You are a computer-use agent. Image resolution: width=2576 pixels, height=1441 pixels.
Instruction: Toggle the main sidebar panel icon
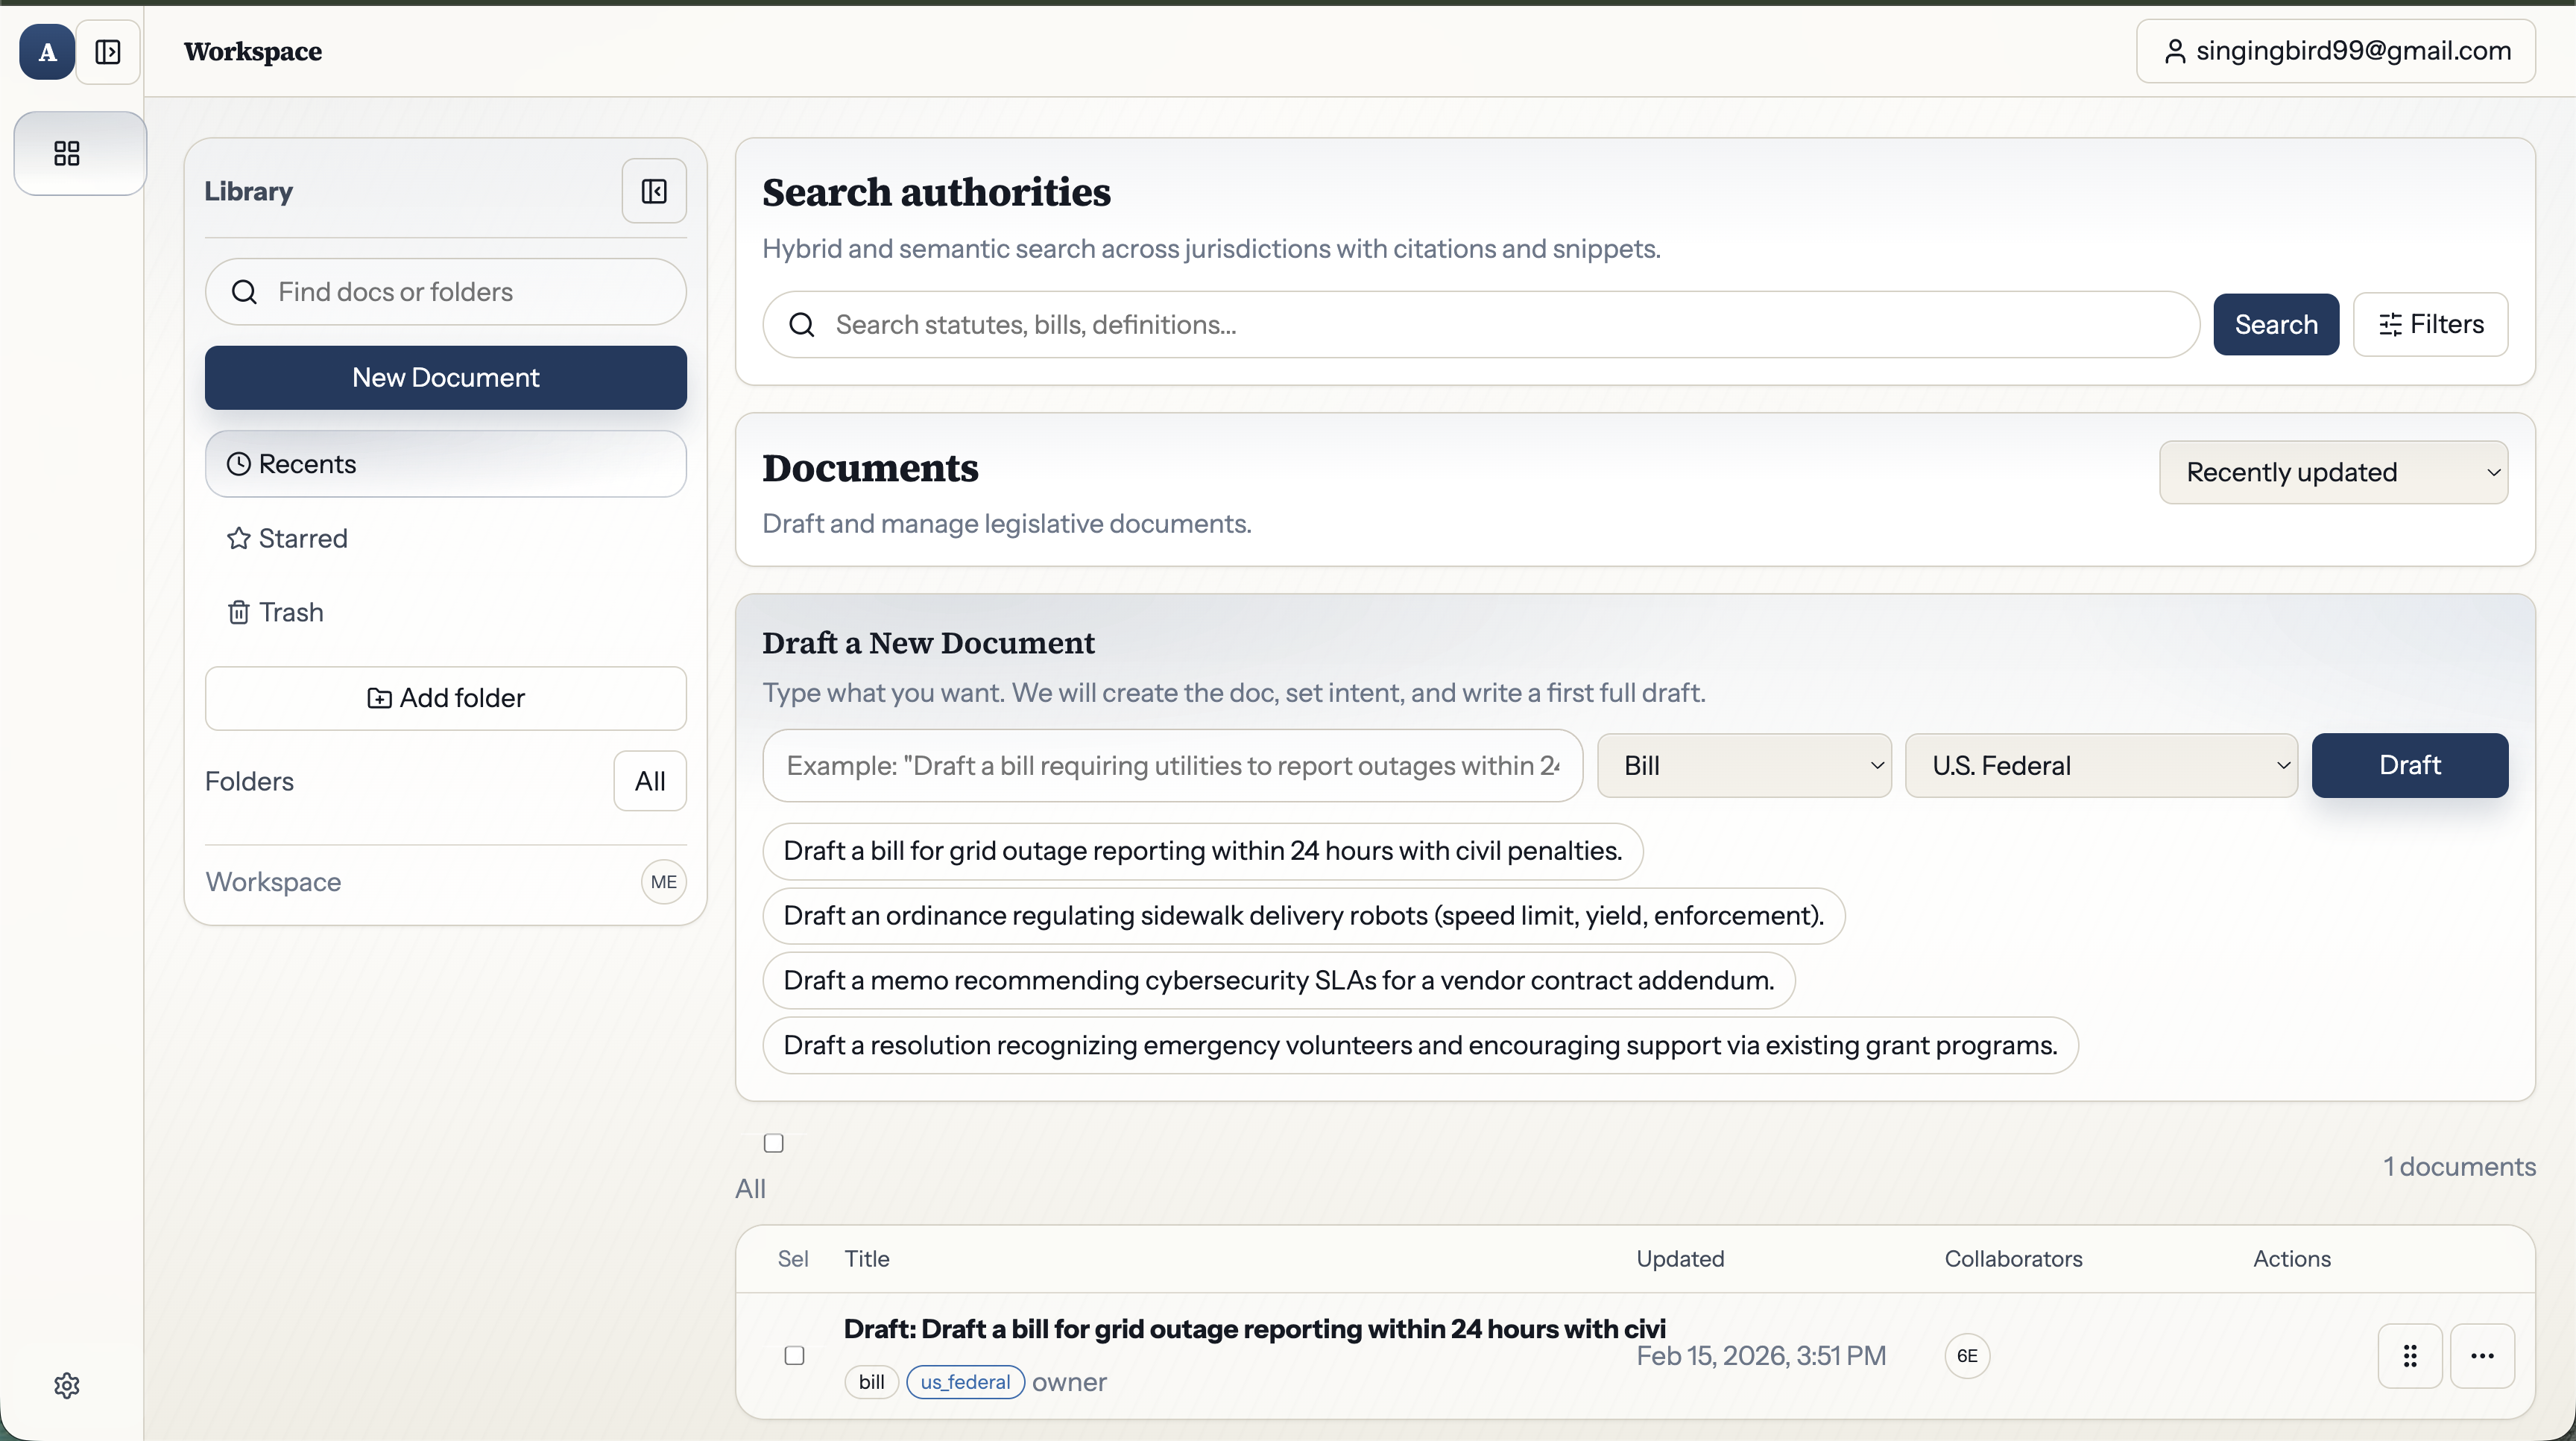tap(108, 52)
